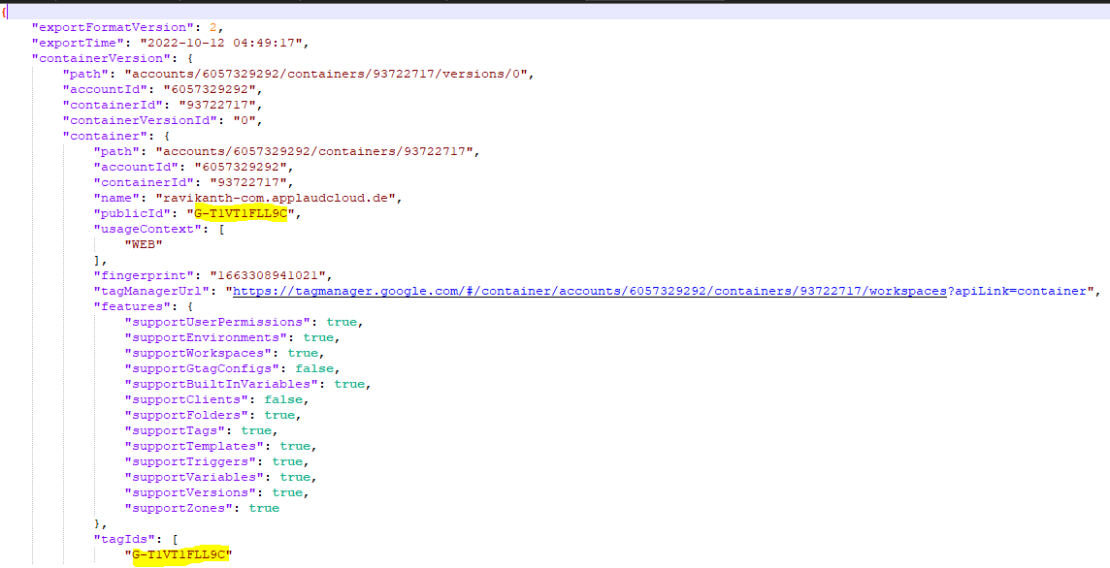Viewport: 1110px width, 568px height.
Task: Select highlighted G-T1VT1FLL9C under tagIds
Action: point(180,554)
